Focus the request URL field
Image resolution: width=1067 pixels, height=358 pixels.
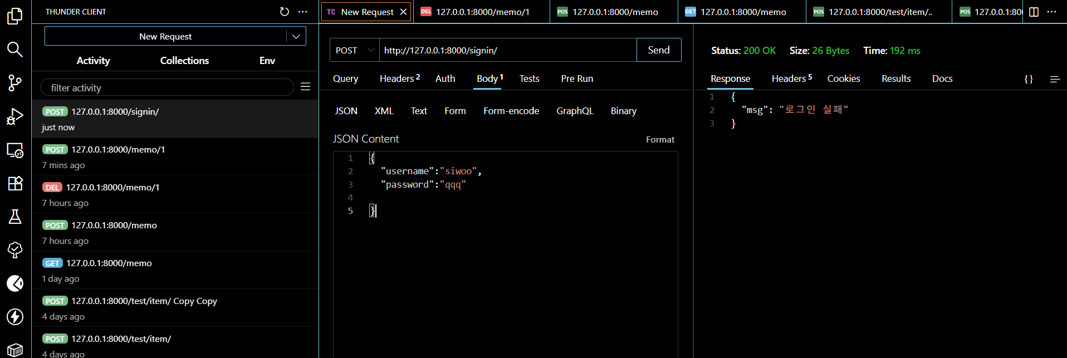(508, 50)
